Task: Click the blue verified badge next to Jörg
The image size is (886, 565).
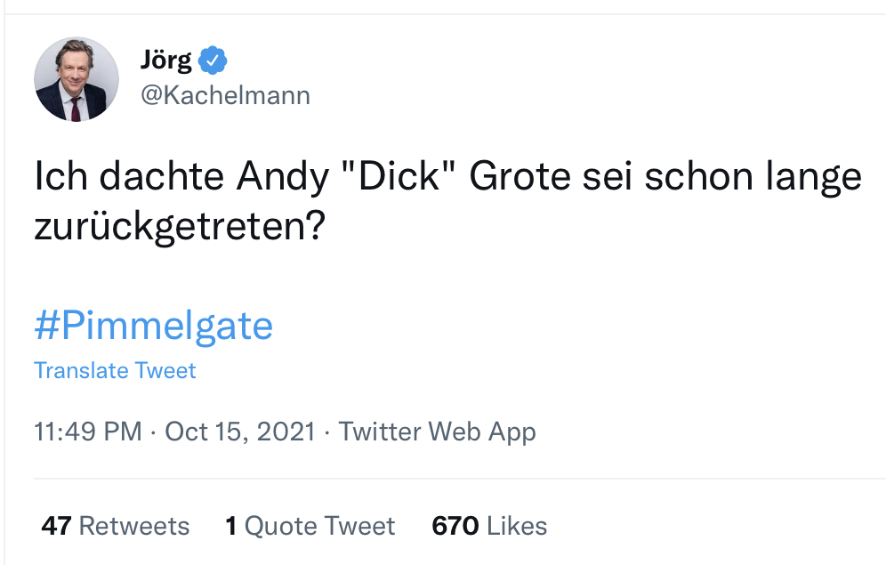Action: [213, 61]
